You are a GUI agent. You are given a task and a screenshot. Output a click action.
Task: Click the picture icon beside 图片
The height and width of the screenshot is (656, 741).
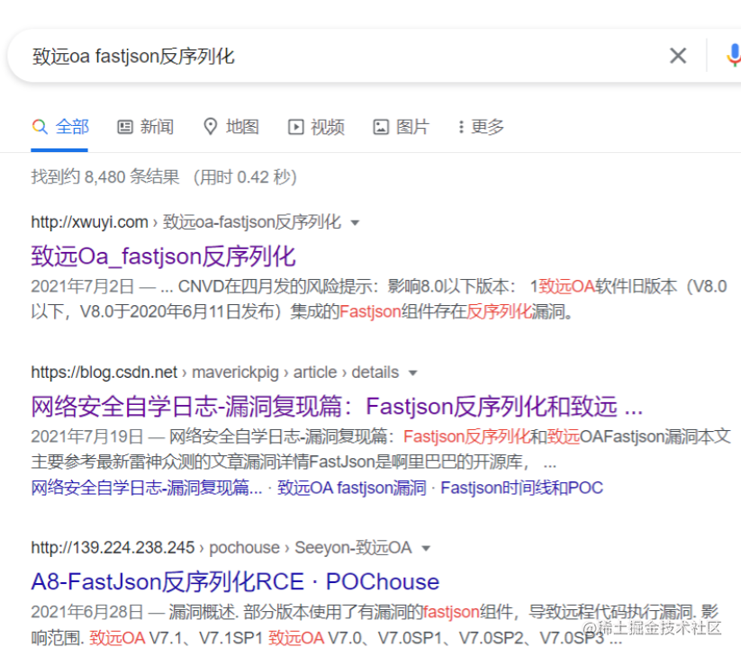[381, 127]
